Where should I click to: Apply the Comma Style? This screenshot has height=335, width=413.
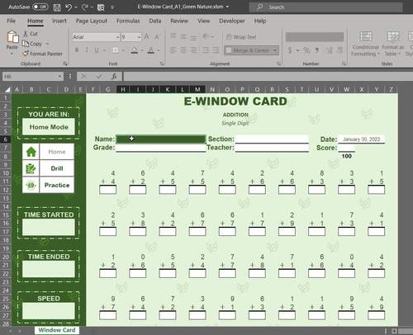point(317,50)
